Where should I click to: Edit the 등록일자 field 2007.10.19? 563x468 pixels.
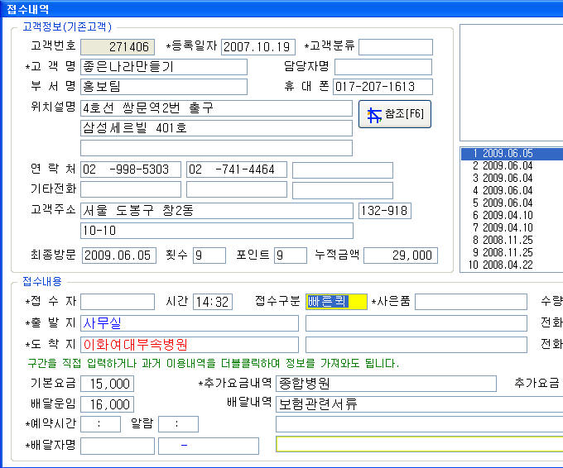tap(258, 47)
